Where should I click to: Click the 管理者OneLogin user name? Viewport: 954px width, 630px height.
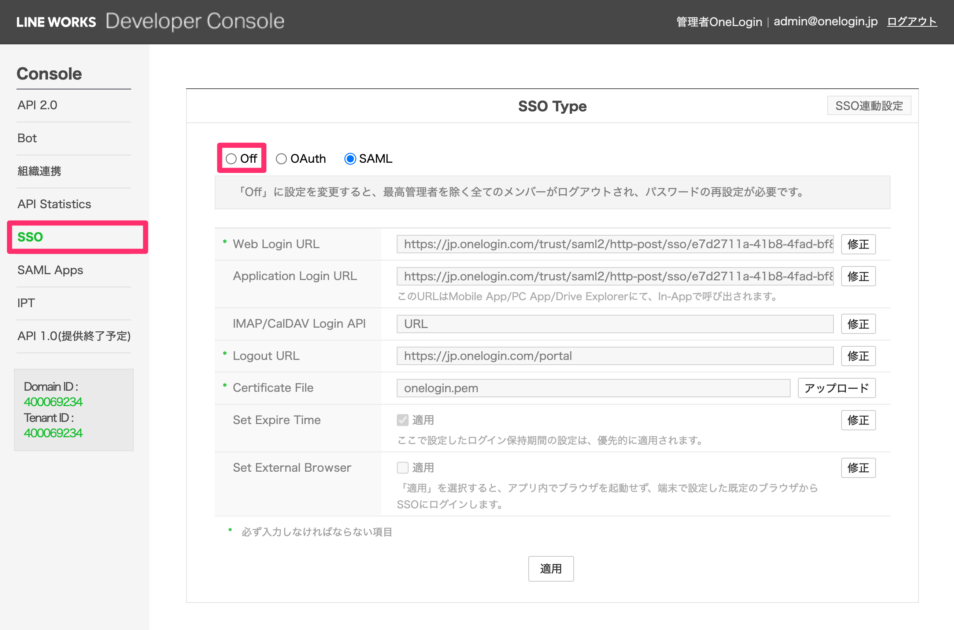(x=719, y=22)
